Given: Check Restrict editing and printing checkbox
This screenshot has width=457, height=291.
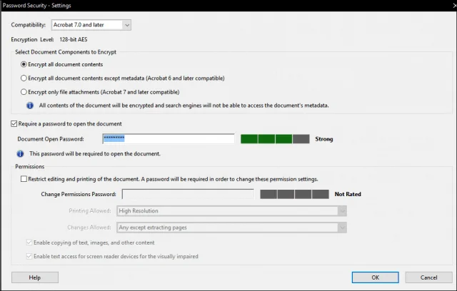Looking at the screenshot, I should click(24, 179).
